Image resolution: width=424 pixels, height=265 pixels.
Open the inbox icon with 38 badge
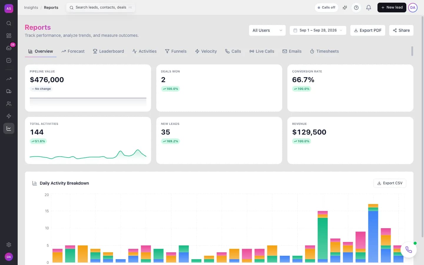(x=9, y=48)
